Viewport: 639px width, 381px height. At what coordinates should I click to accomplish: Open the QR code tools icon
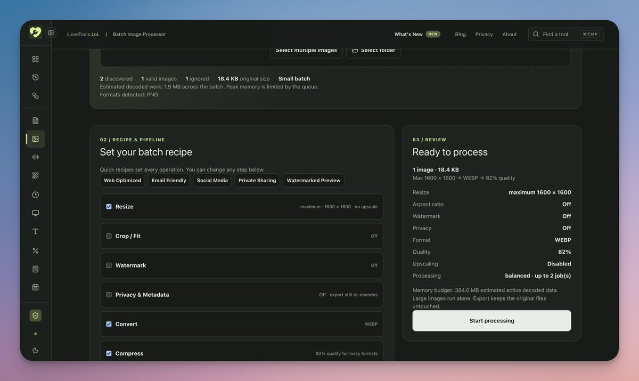coord(36,175)
